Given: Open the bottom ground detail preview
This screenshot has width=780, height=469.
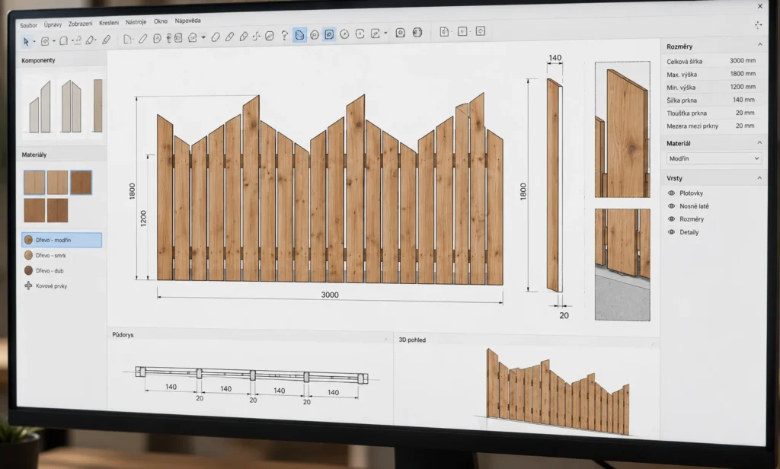Looking at the screenshot, I should (x=622, y=265).
